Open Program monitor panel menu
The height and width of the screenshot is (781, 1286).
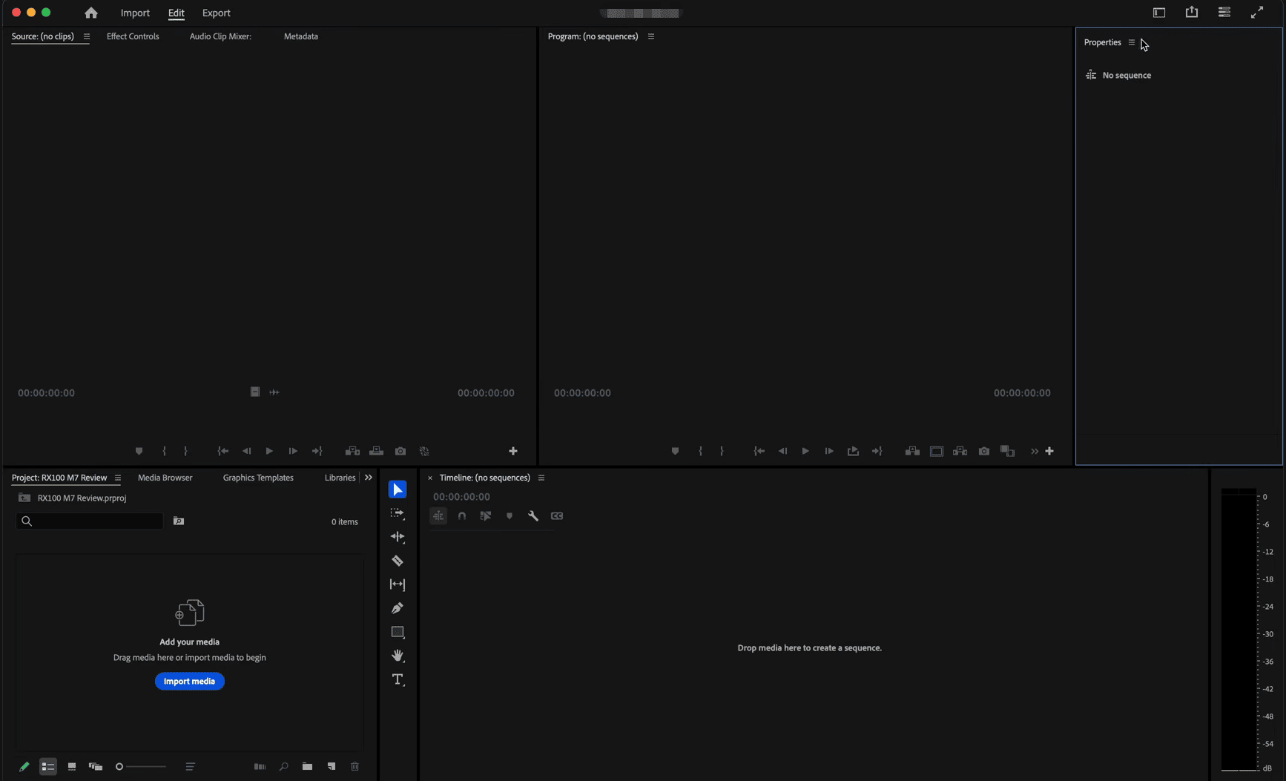[651, 36]
